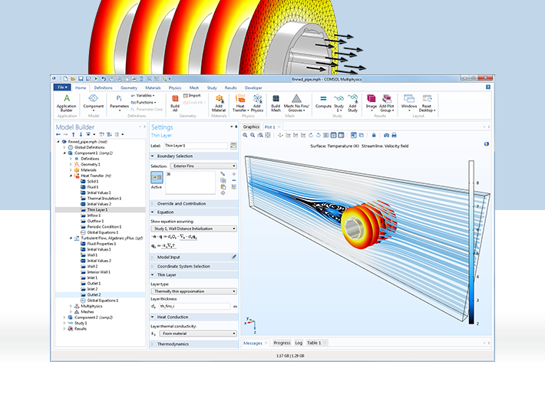Toggle the Active selection button

tap(157, 177)
